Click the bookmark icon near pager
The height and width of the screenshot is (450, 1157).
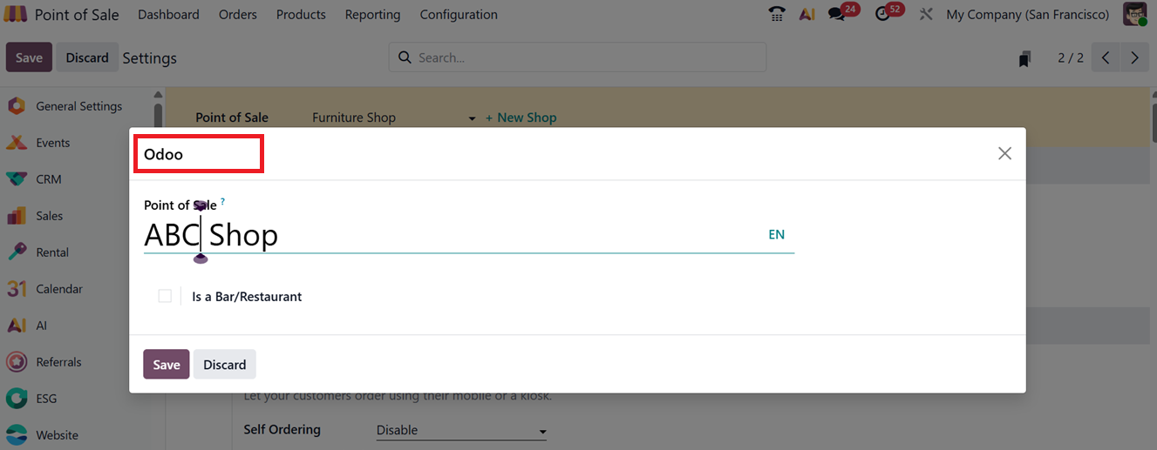click(1024, 58)
